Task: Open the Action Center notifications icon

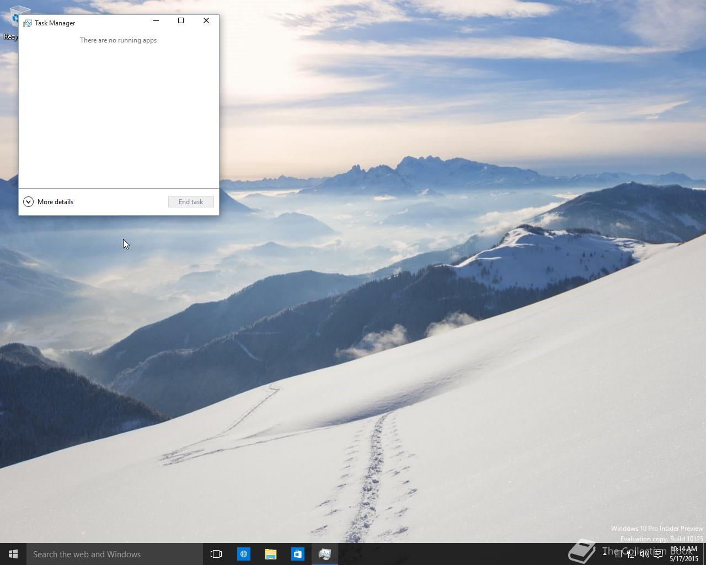Action: point(658,554)
